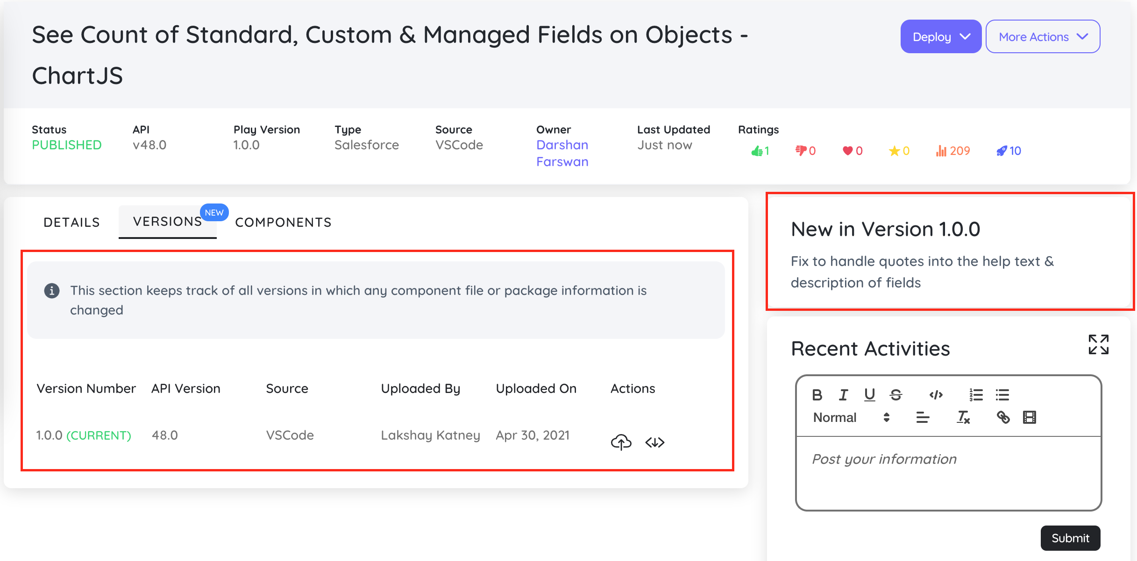The image size is (1137, 561).
Task: Click the Lakshay Katney uploaded-by cell
Action: pos(430,435)
